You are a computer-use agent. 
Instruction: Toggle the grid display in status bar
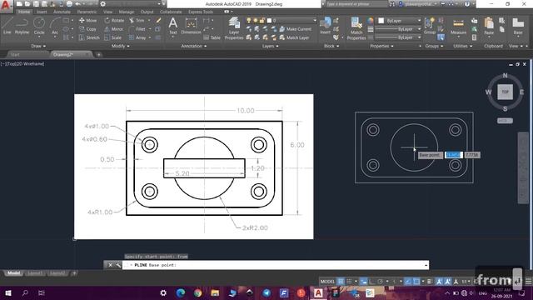(x=341, y=282)
